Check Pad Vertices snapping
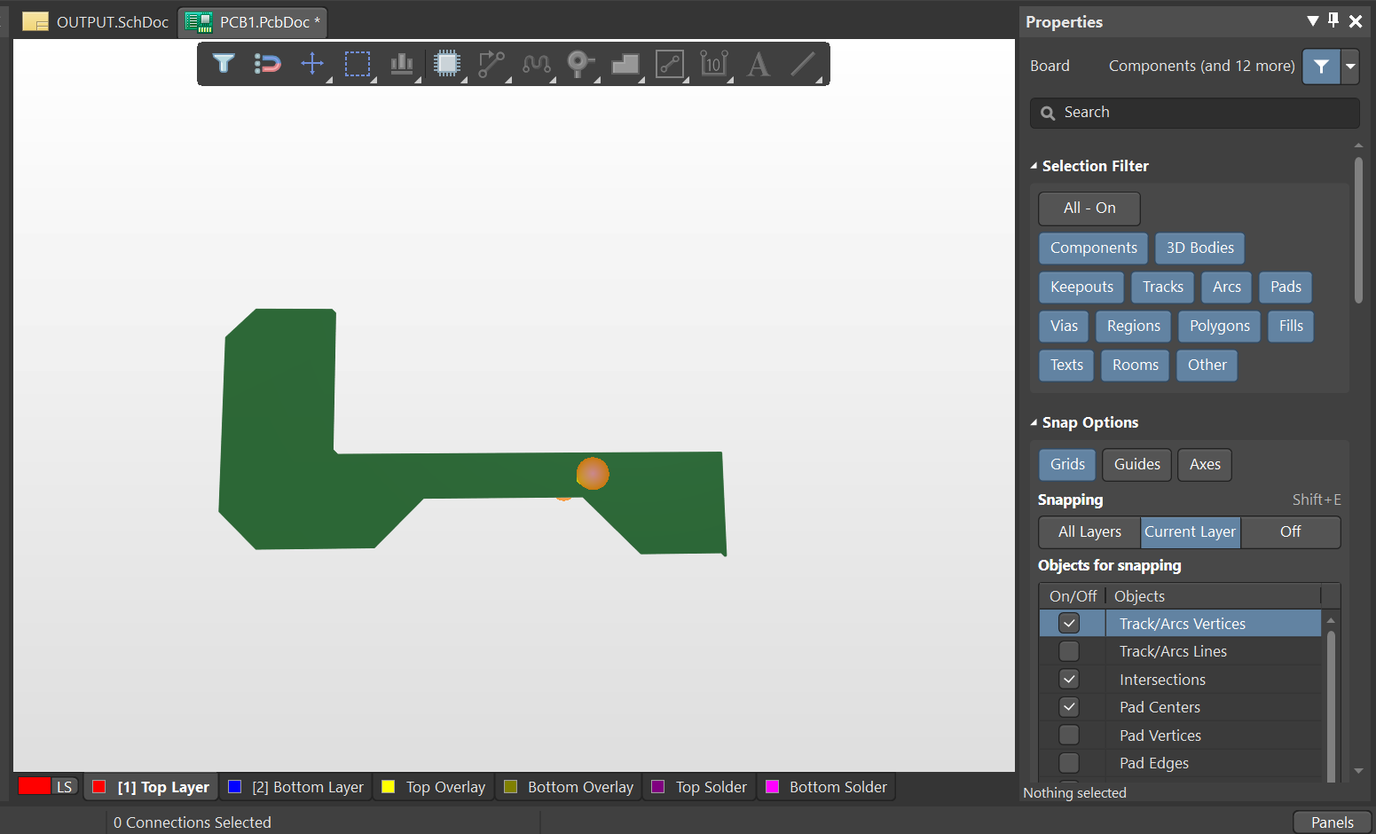1376x834 pixels. click(1069, 736)
